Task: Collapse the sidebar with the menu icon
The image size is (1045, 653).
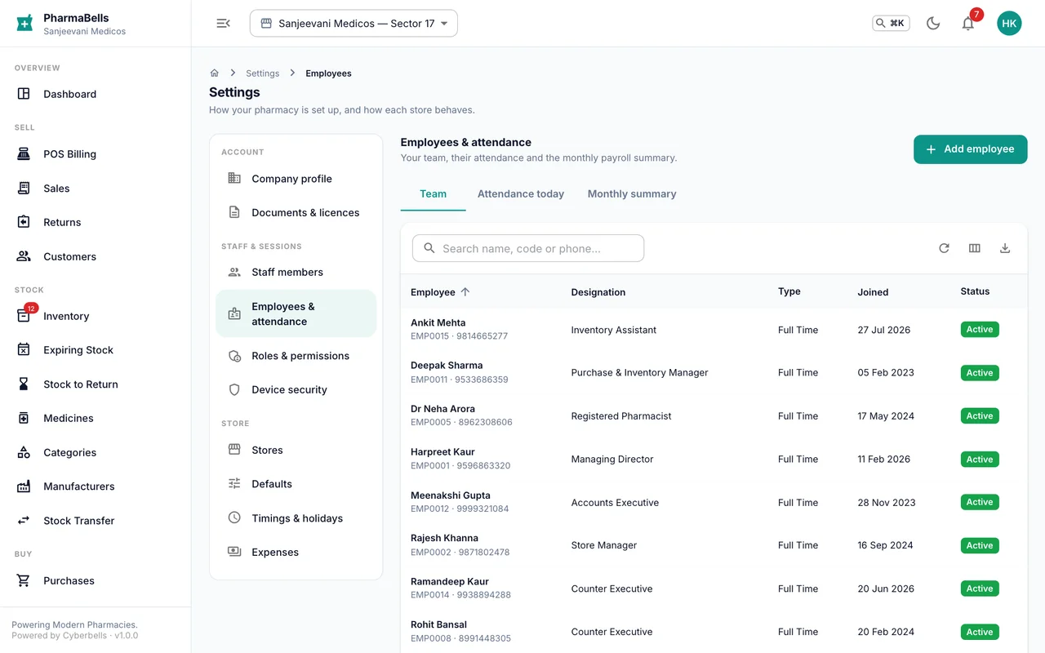Action: click(223, 24)
